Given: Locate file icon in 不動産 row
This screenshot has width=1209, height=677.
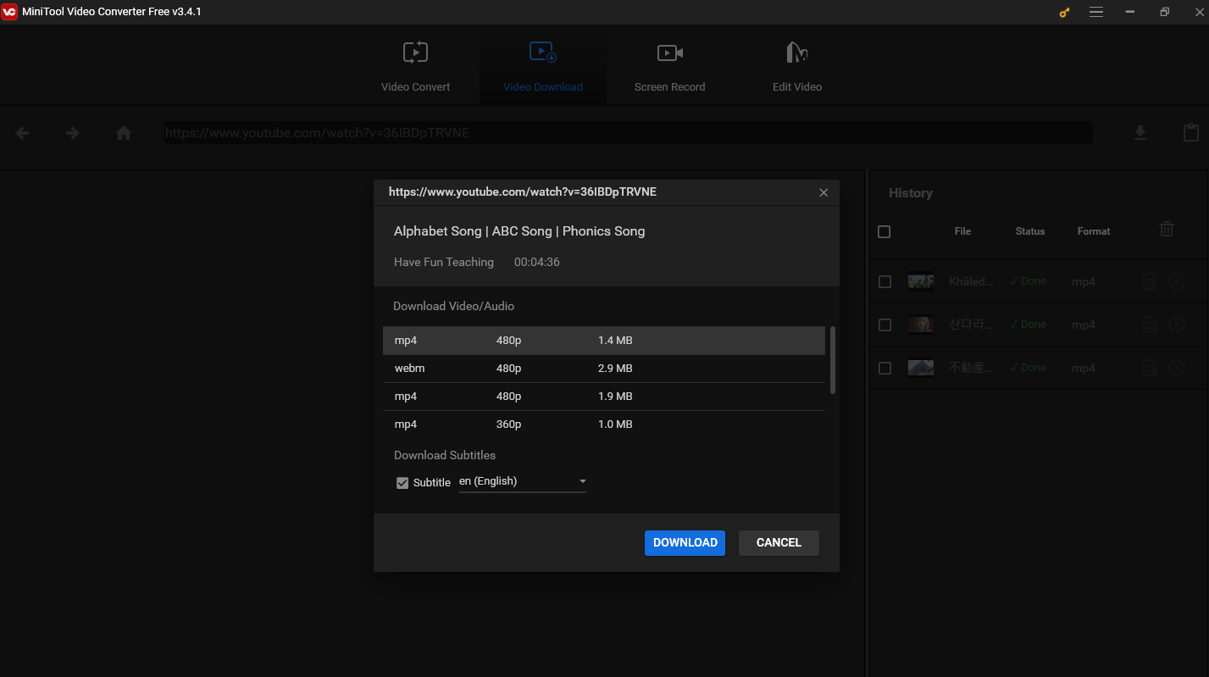Looking at the screenshot, I should click(x=1150, y=368).
